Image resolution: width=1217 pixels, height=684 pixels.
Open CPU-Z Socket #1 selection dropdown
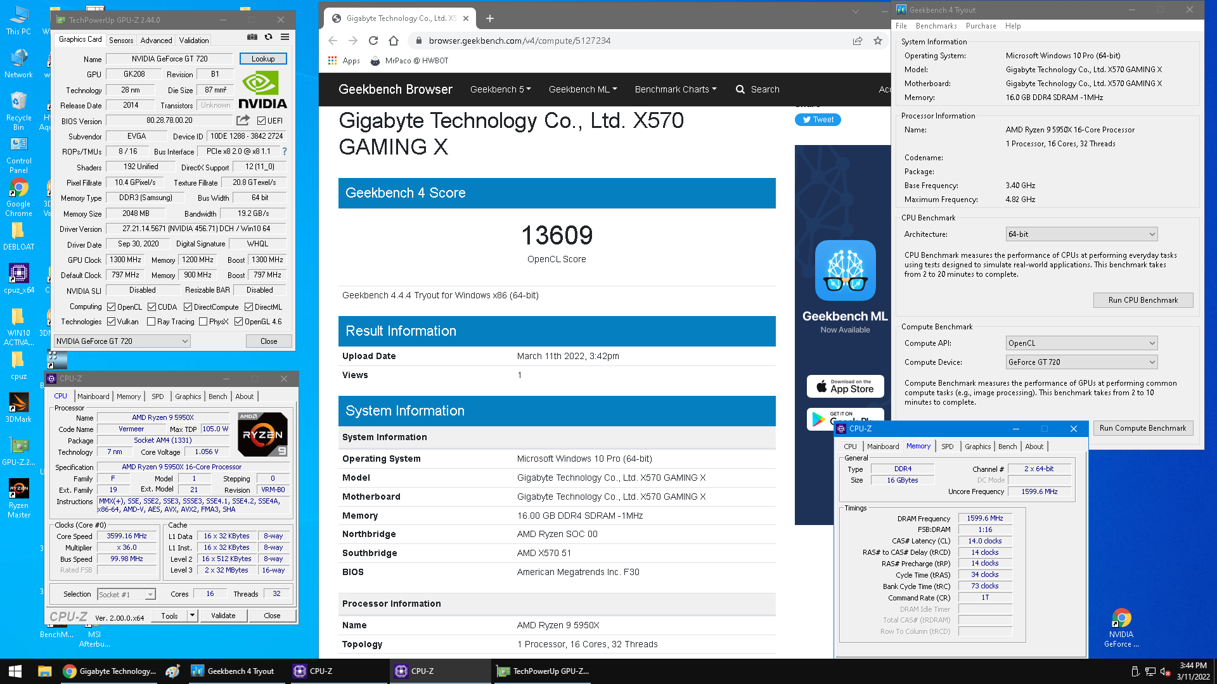tap(126, 594)
